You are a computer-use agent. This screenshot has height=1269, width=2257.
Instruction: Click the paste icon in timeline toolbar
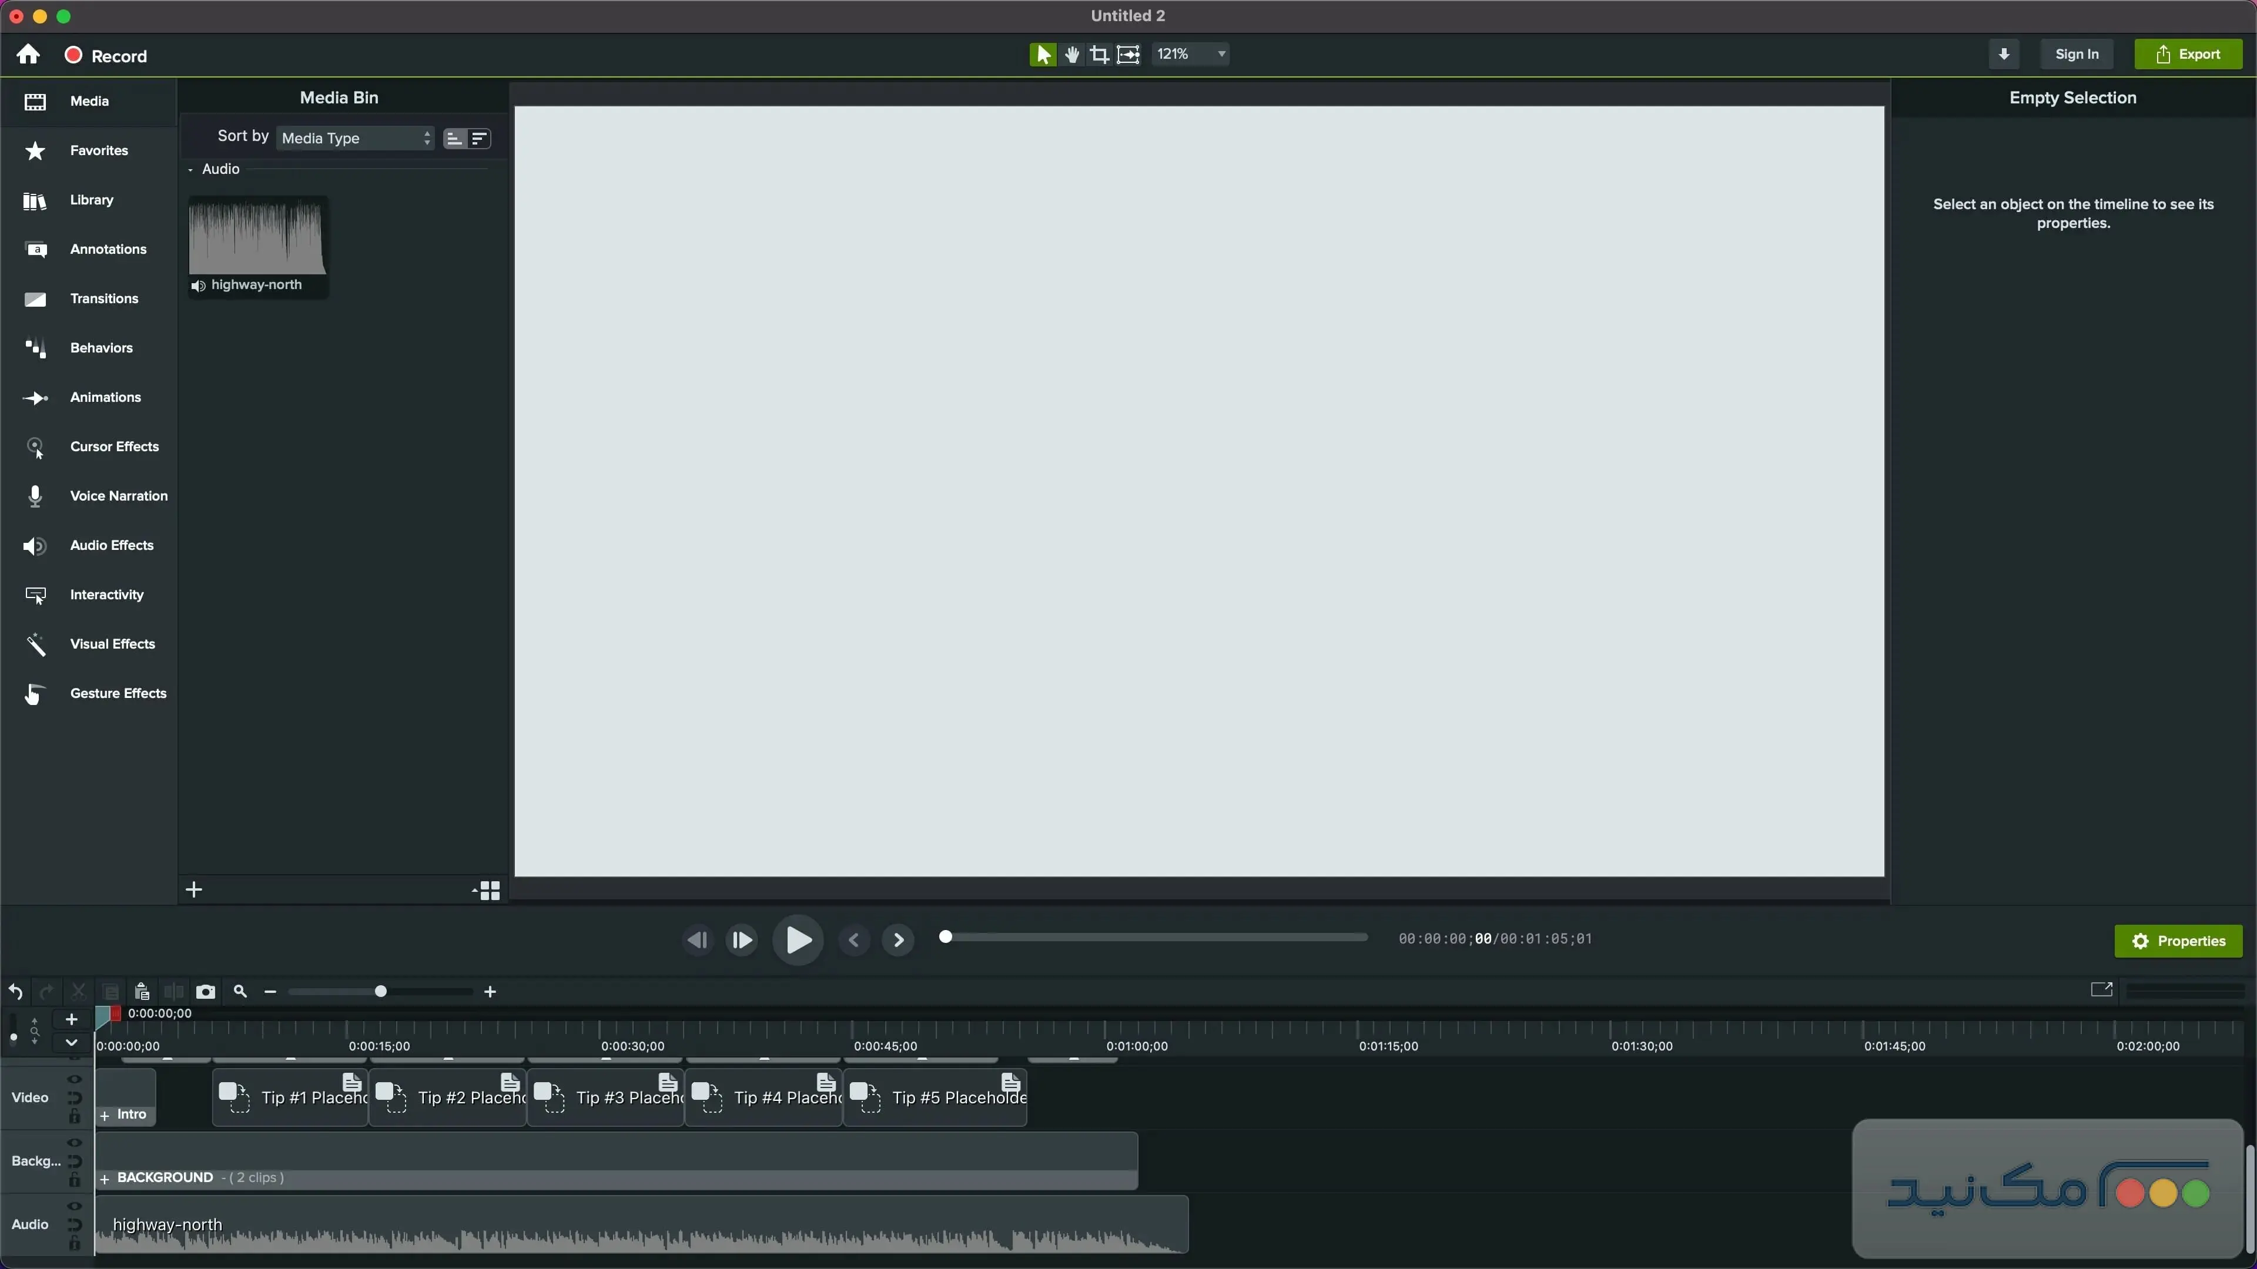pyautogui.click(x=142, y=992)
